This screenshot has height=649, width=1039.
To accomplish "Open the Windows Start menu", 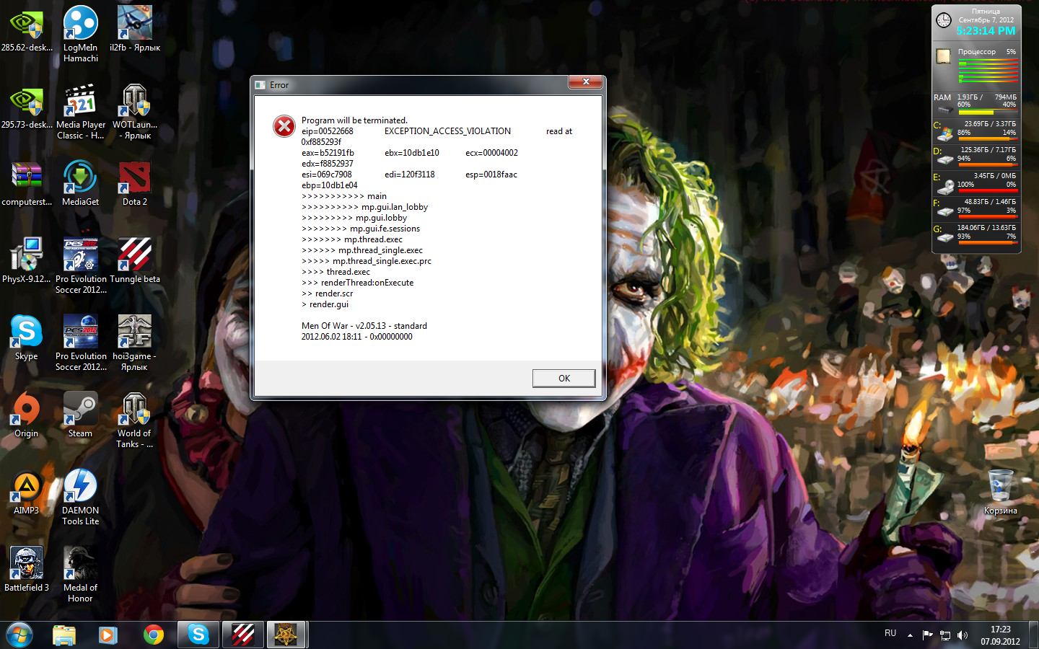I will (19, 635).
